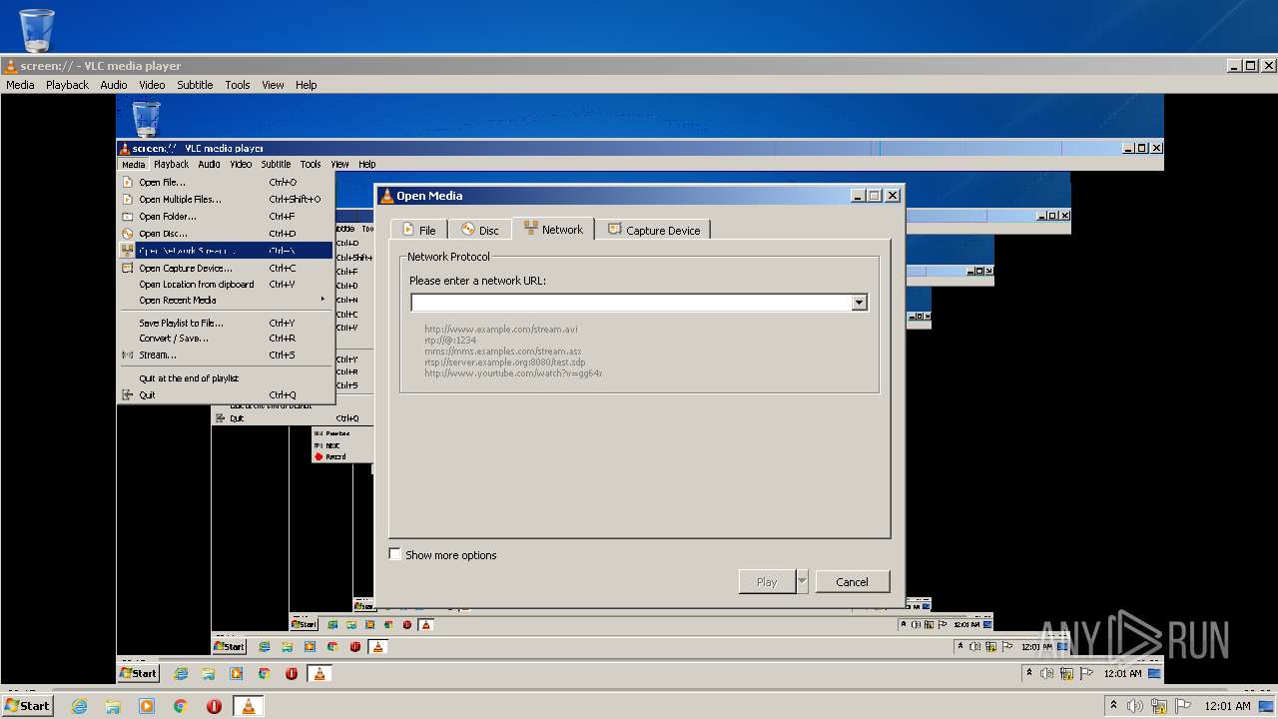The width and height of the screenshot is (1278, 719).
Task: Minimize the Open Media dialog
Action: 858,196
